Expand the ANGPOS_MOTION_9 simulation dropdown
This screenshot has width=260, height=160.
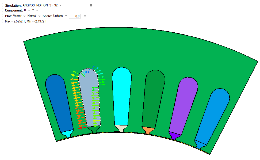60,5
